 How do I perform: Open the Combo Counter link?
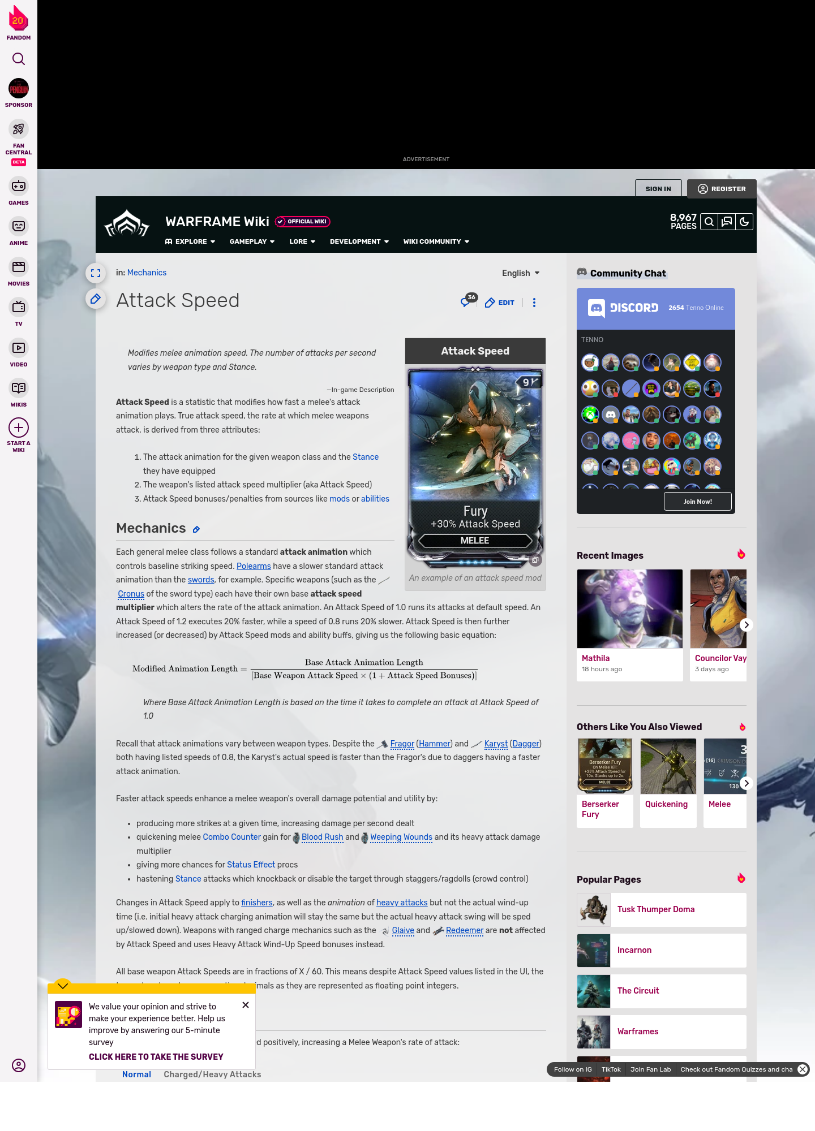231,837
